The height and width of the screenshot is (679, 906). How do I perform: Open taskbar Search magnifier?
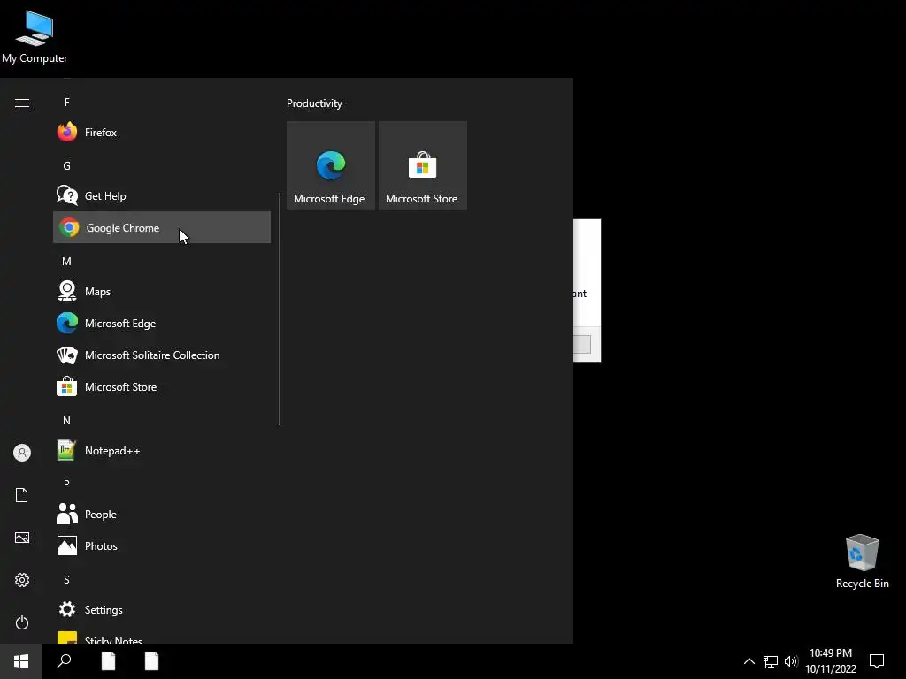(64, 661)
